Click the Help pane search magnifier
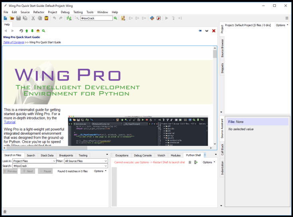 coord(43,31)
